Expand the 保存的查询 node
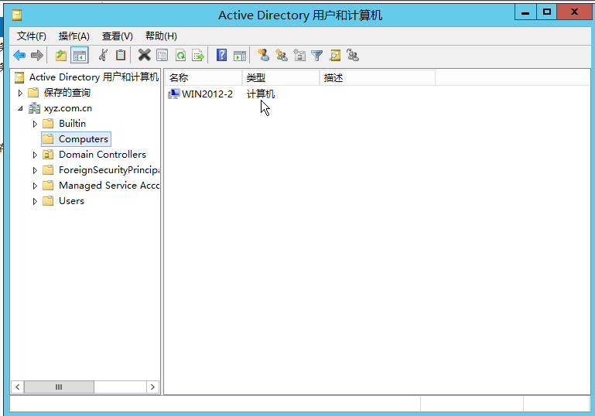The height and width of the screenshot is (416, 595). (x=20, y=93)
